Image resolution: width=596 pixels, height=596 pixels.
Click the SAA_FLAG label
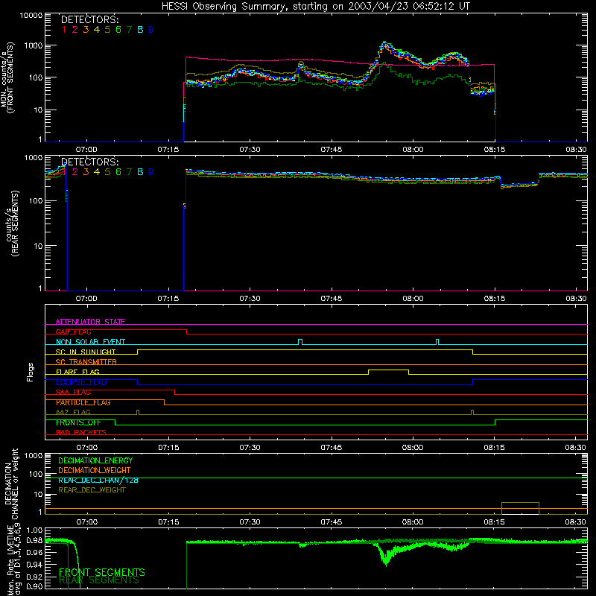pos(73,393)
